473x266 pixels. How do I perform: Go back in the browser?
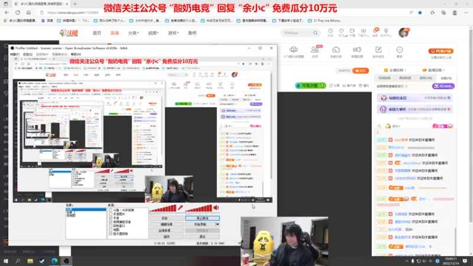[7, 12]
